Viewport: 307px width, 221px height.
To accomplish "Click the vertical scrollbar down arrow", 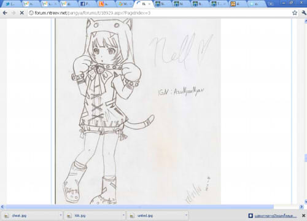I will 306,202.
